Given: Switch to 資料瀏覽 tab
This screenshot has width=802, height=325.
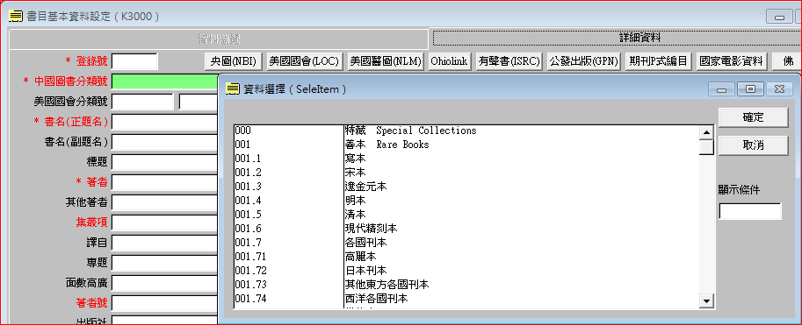Looking at the screenshot, I should (x=219, y=39).
